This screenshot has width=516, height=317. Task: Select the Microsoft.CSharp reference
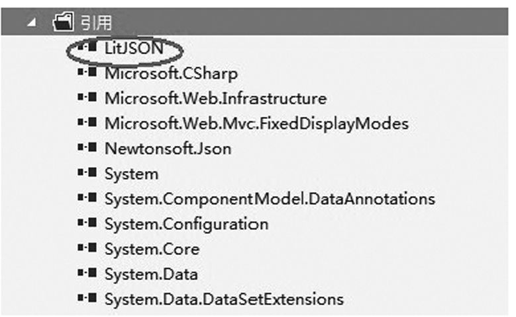pyautogui.click(x=171, y=73)
